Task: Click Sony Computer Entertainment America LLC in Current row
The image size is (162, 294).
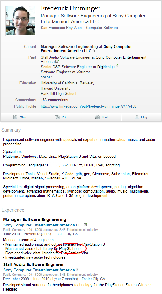Action: pos(86,49)
